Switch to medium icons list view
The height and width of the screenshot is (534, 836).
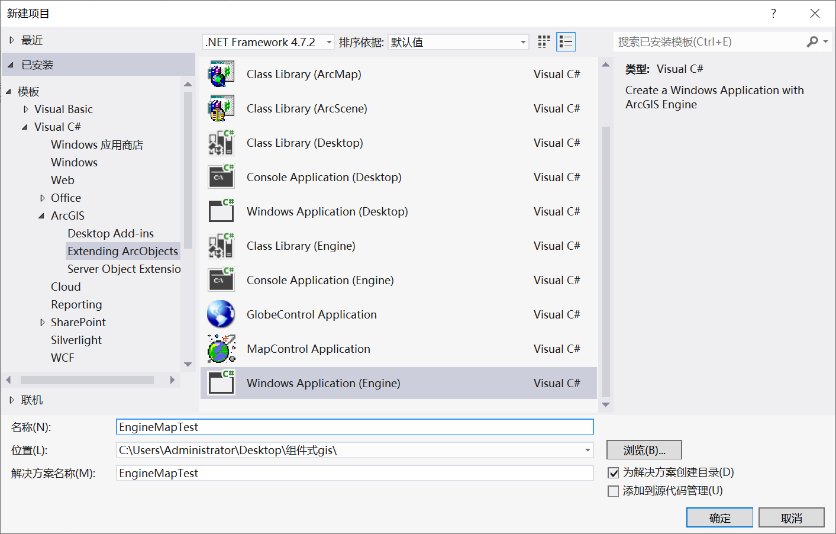(x=566, y=42)
